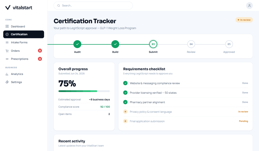The height and width of the screenshot is (151, 259).
Task: Click the Search input field
Action: click(93, 6)
